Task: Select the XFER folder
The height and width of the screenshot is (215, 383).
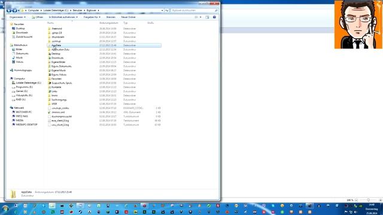Action: [54, 104]
